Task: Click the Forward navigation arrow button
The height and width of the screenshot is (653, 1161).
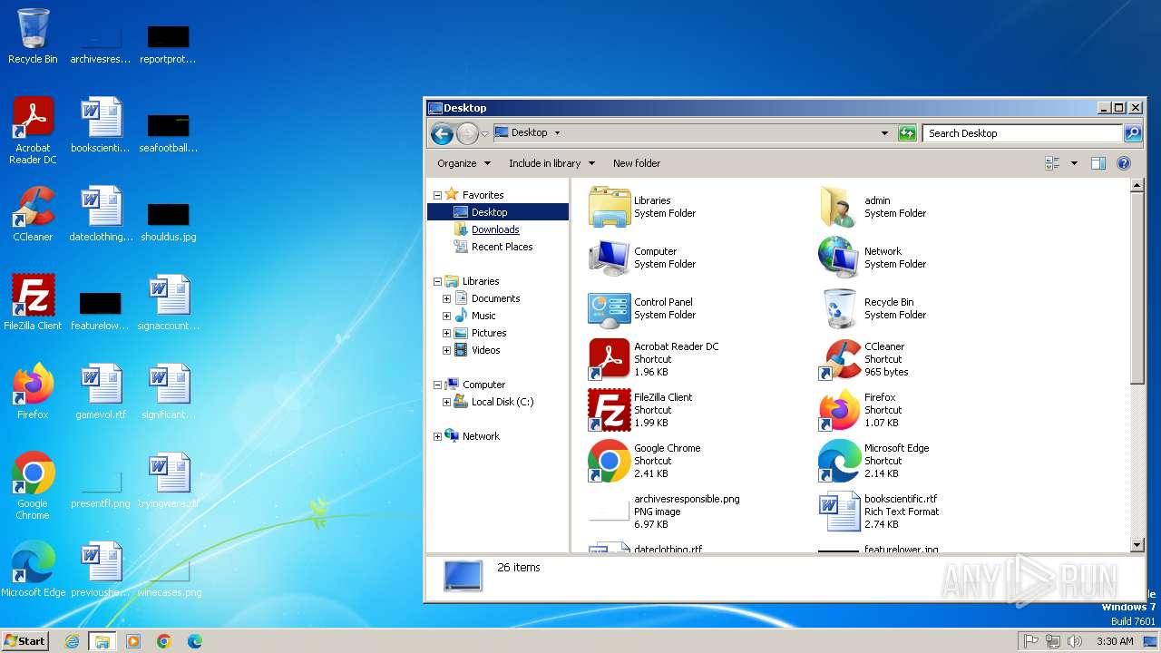Action: [466, 133]
